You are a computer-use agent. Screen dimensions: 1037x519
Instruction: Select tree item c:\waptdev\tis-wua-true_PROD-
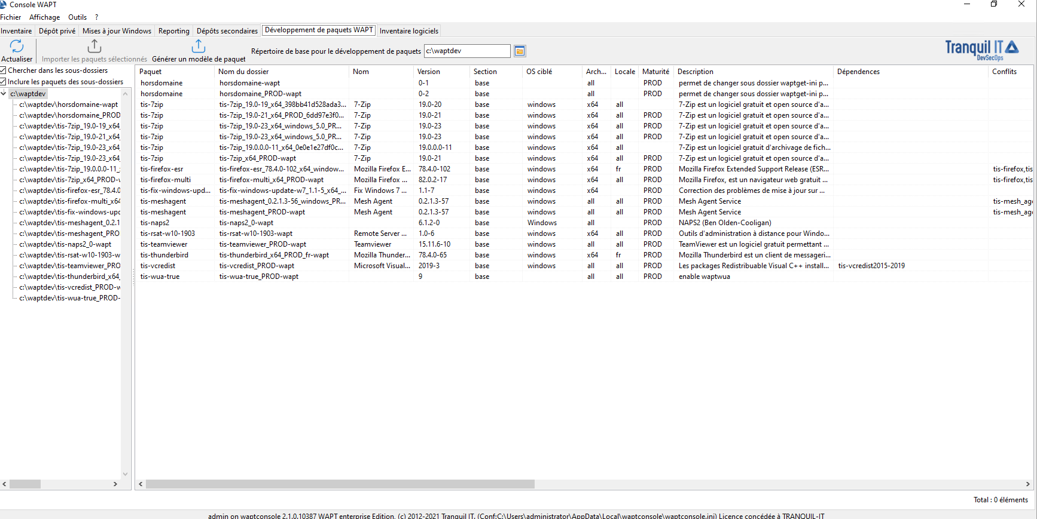coord(69,298)
